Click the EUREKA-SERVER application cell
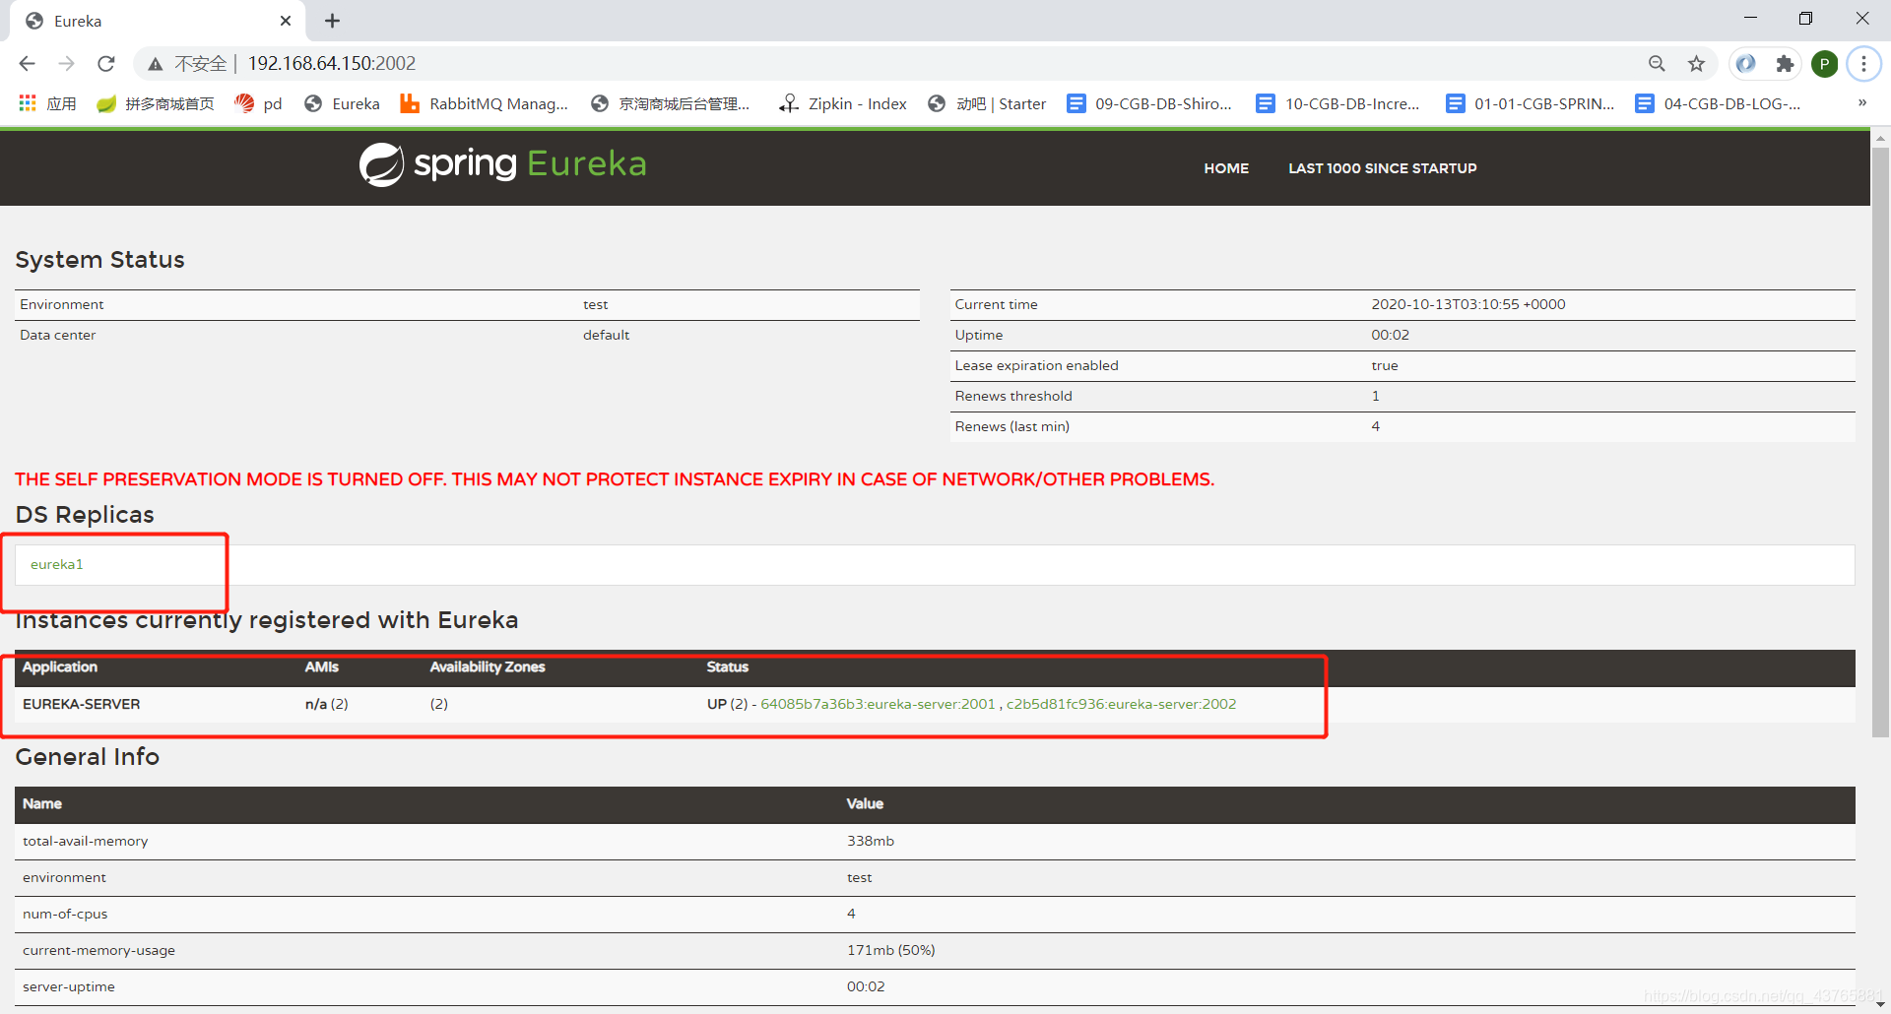This screenshot has width=1891, height=1014. pos(82,704)
